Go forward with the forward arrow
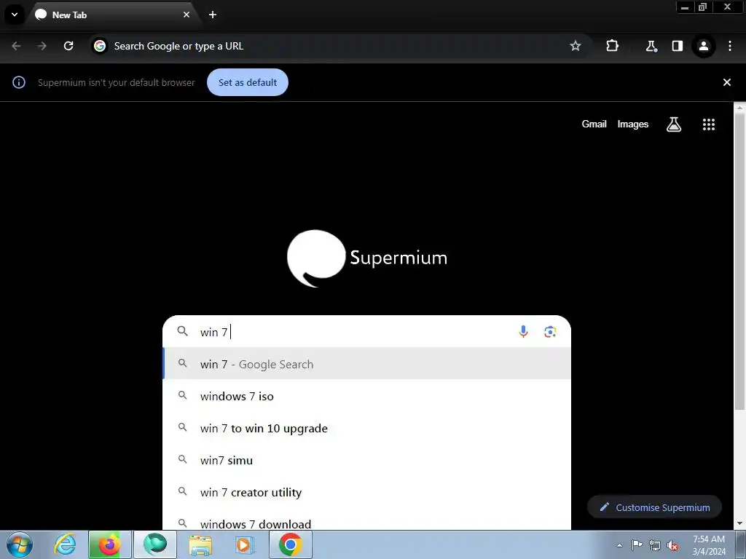 click(42, 46)
